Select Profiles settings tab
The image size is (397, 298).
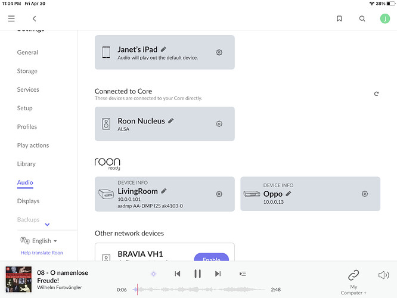[x=27, y=127]
